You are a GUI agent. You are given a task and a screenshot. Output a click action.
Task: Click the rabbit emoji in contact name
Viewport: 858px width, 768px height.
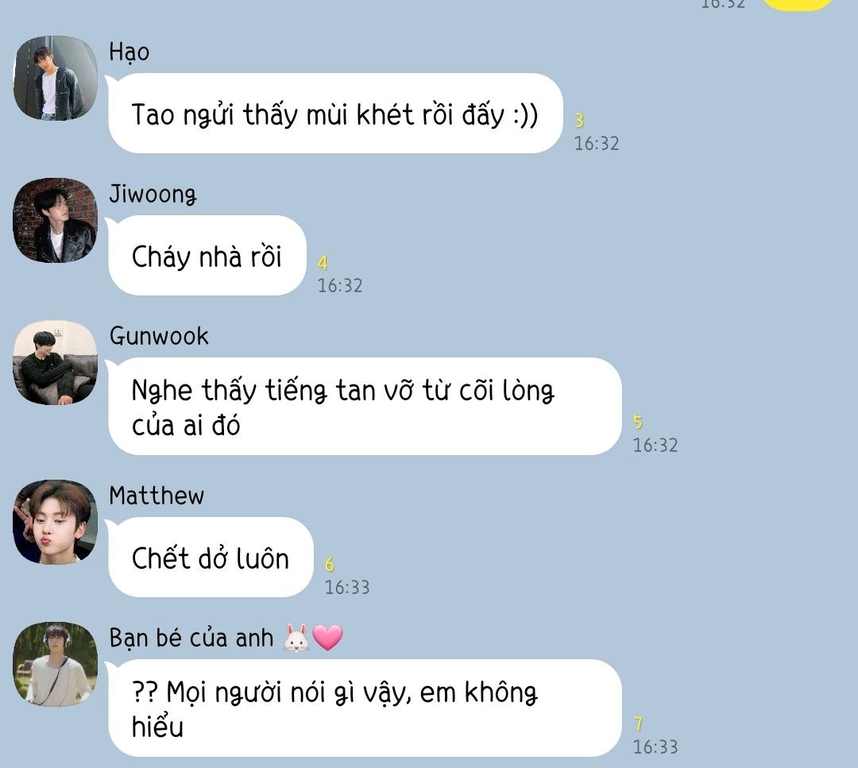[296, 638]
